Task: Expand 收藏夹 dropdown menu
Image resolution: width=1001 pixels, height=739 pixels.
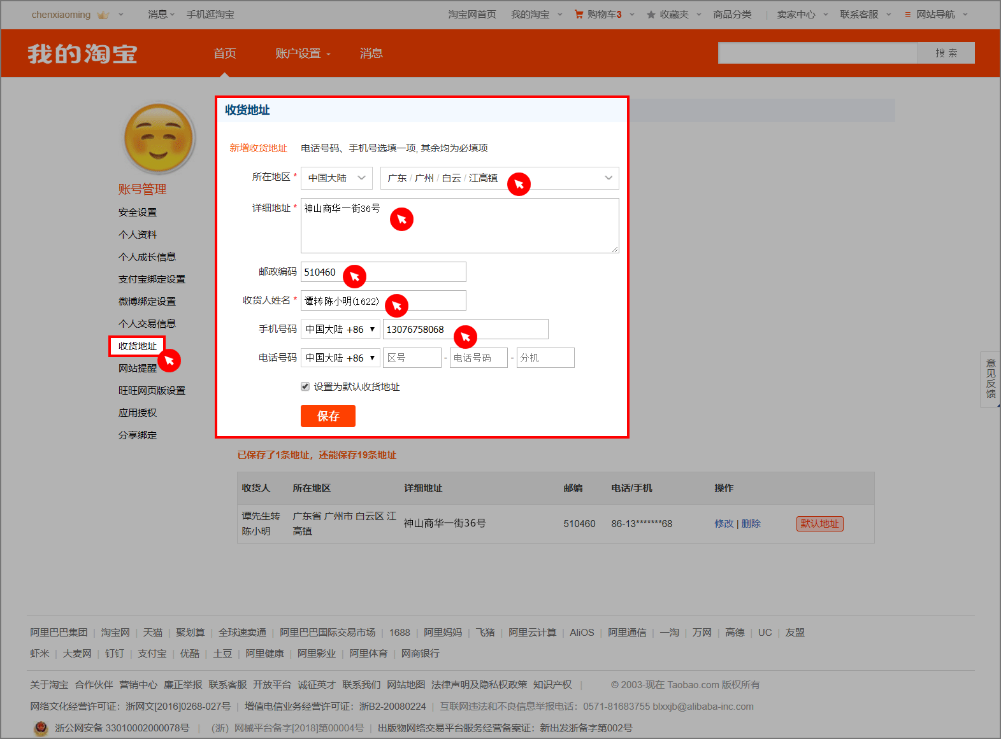Action: point(699,15)
